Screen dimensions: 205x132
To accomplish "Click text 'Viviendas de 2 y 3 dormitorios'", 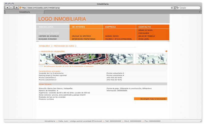I will click(x=51, y=73).
